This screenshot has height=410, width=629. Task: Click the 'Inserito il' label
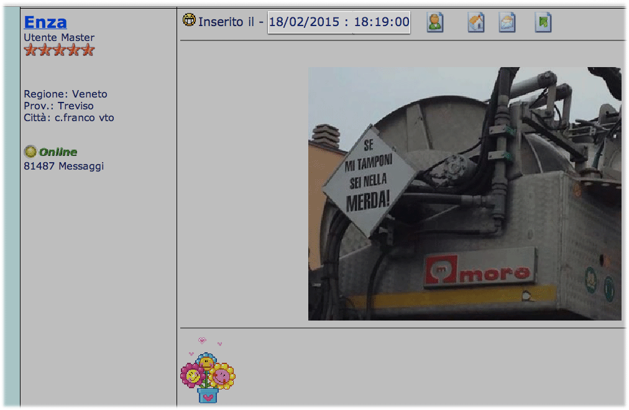coord(226,22)
